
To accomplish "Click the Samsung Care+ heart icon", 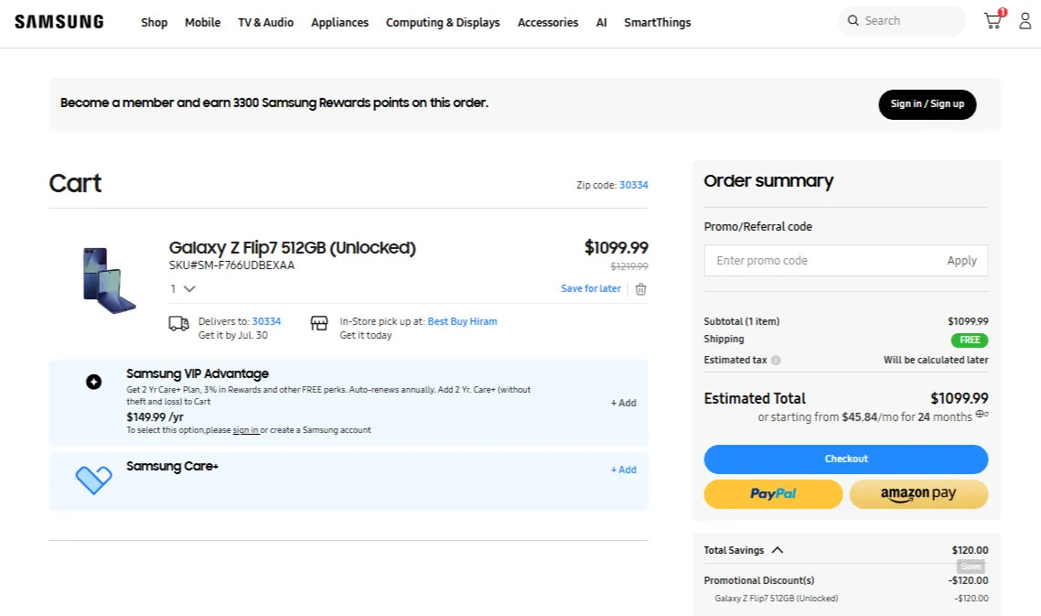I will click(93, 480).
